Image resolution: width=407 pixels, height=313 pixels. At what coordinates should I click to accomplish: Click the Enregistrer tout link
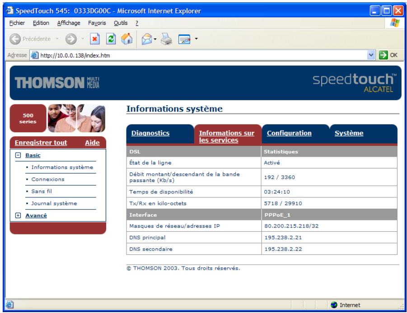[41, 142]
